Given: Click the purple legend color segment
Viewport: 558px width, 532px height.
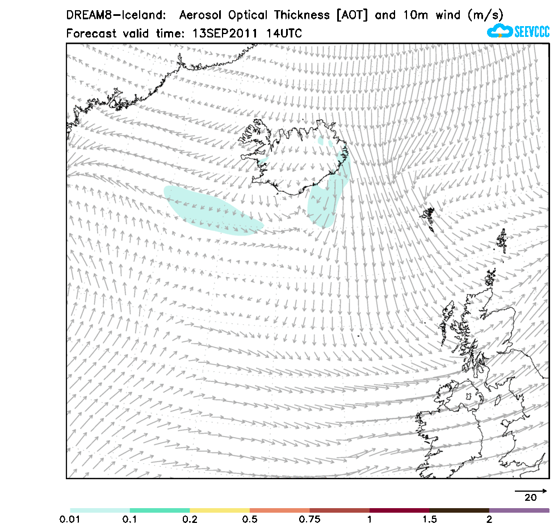Looking at the screenshot, I should 519,510.
